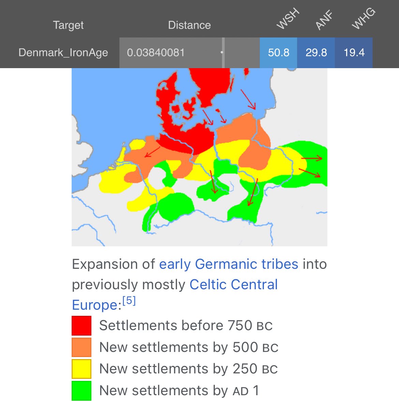The width and height of the screenshot is (399, 401).
Task: Click 'Expansion of' caption text
Action: click(113, 264)
